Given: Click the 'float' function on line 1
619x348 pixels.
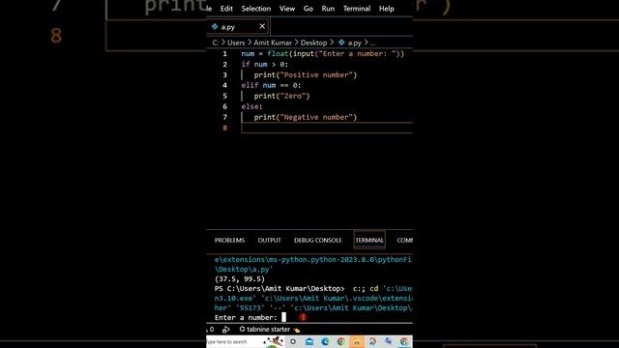Looking at the screenshot, I should click(x=278, y=54).
